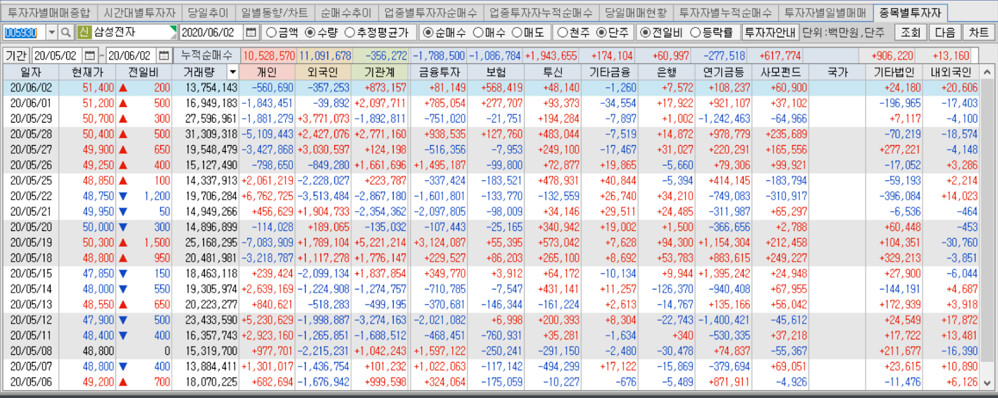
Task: Click the cumulative 개인 total 10,528,570
Action: pyautogui.click(x=269, y=56)
